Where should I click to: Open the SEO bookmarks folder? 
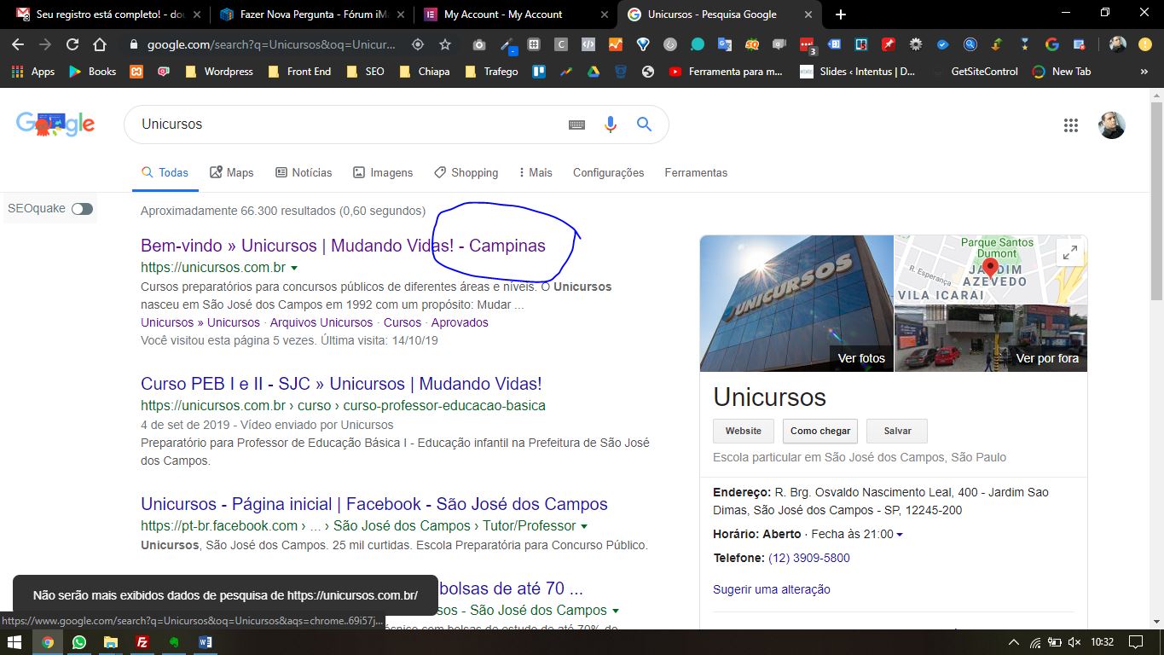tap(366, 72)
